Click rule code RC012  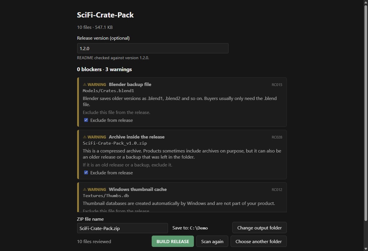click(x=277, y=190)
